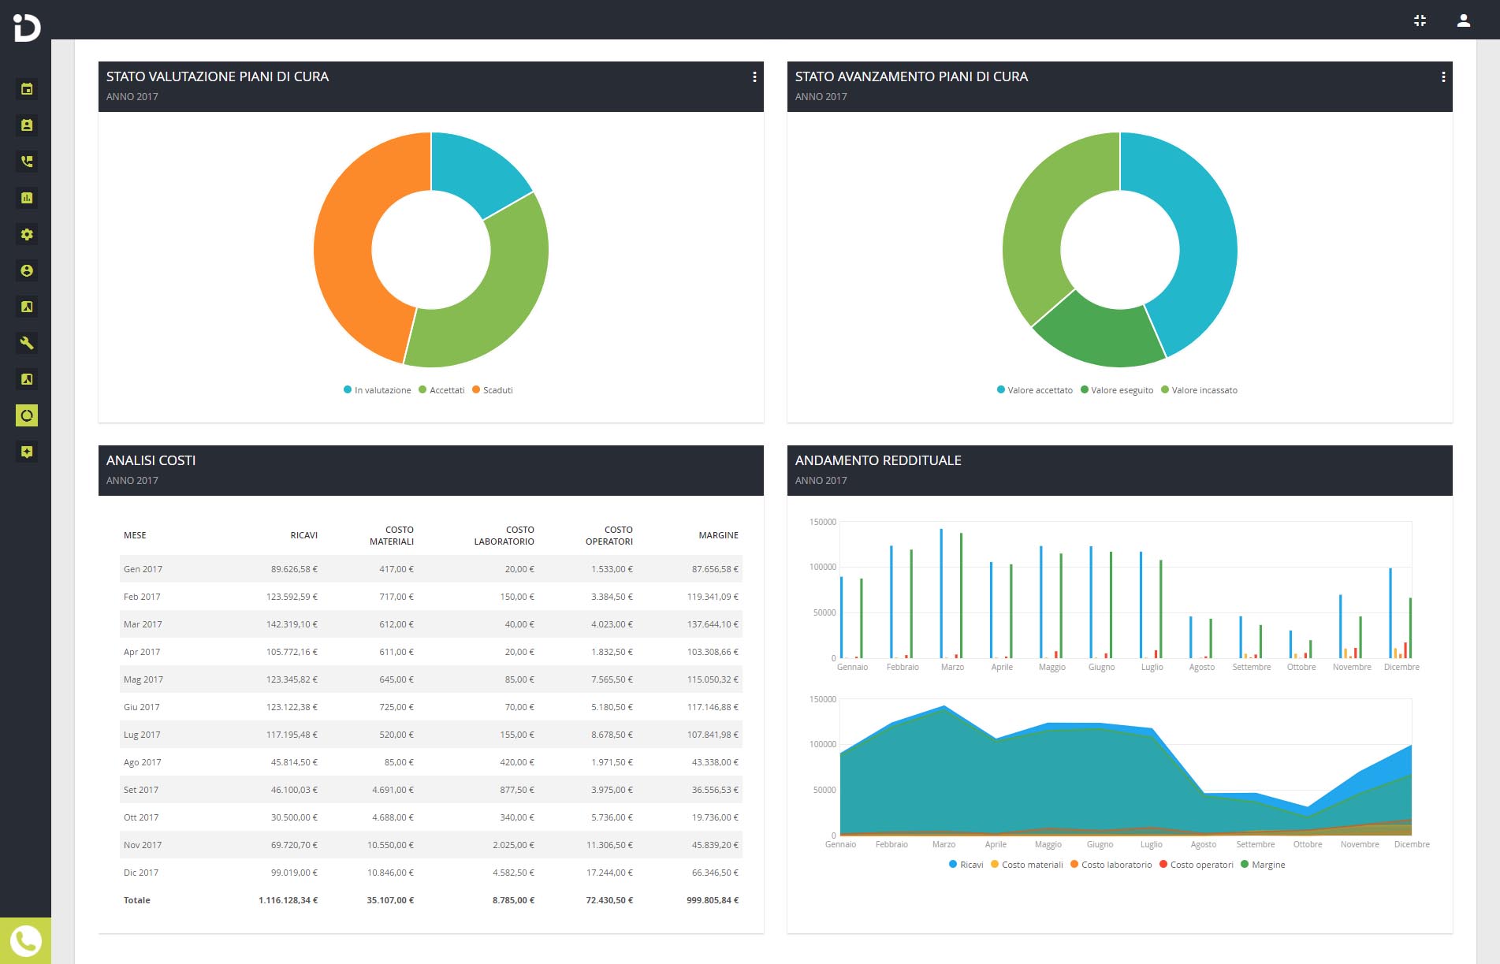Toggle the Accettati legend series
1500x964 pixels.
(441, 390)
